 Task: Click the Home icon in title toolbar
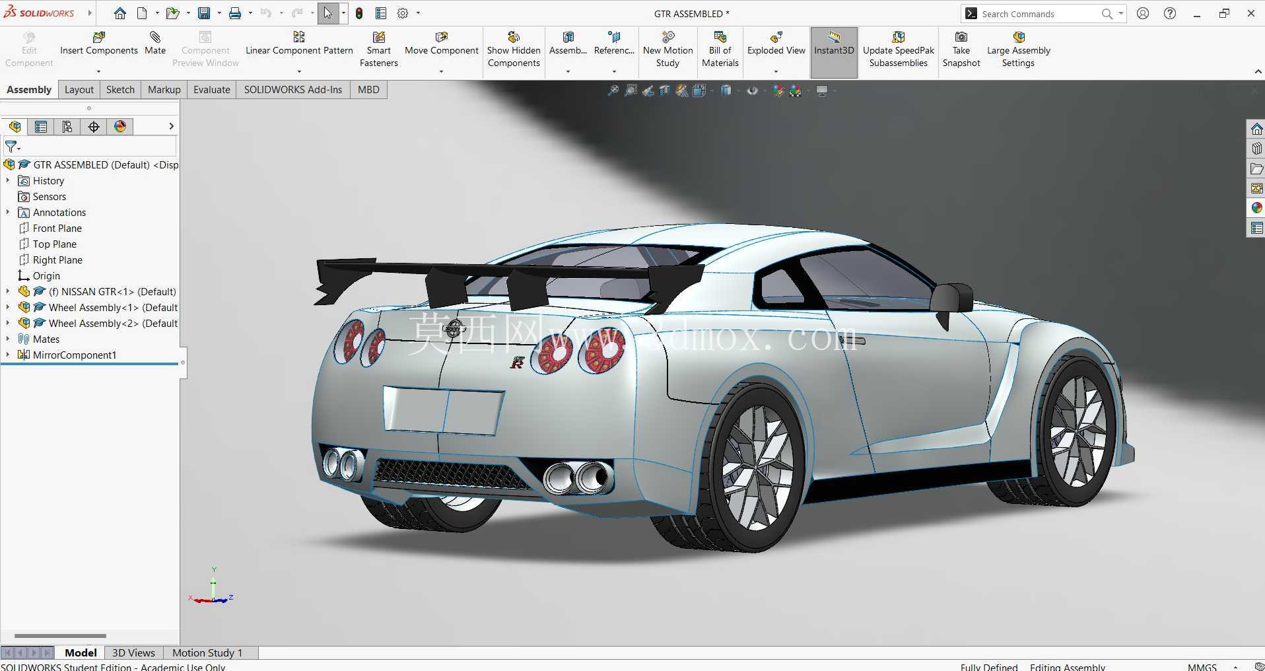point(120,13)
